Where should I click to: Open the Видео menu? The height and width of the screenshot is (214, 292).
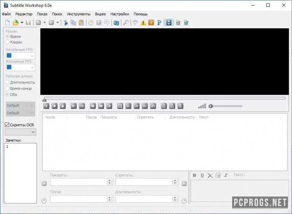click(x=100, y=14)
